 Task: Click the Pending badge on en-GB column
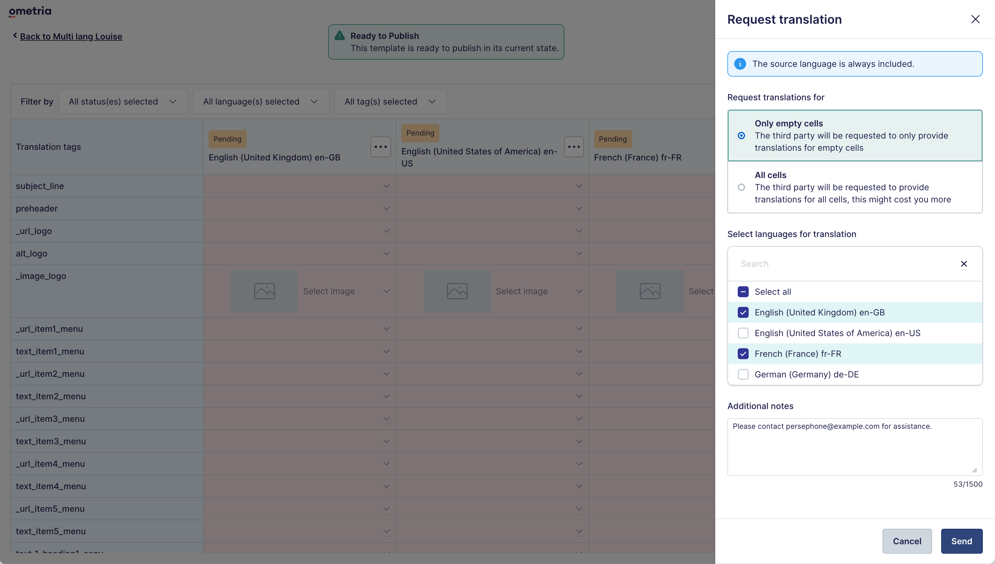pyautogui.click(x=227, y=139)
